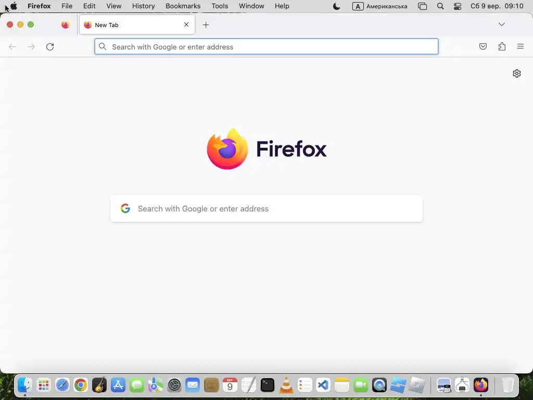The width and height of the screenshot is (533, 400).
Task: Click the back navigation arrow
Action: 12,46
